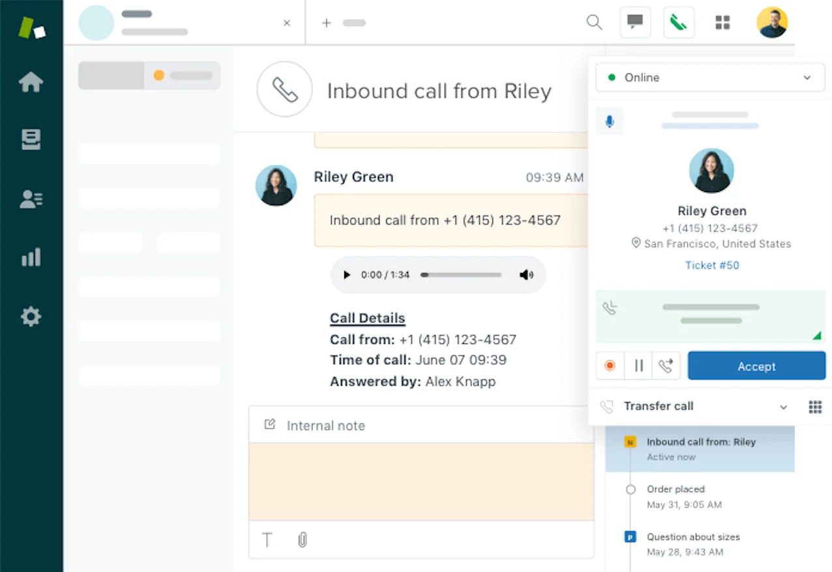Image resolution: width=832 pixels, height=572 pixels.
Task: Click Riley Green avatar in conversation
Action: tap(276, 186)
